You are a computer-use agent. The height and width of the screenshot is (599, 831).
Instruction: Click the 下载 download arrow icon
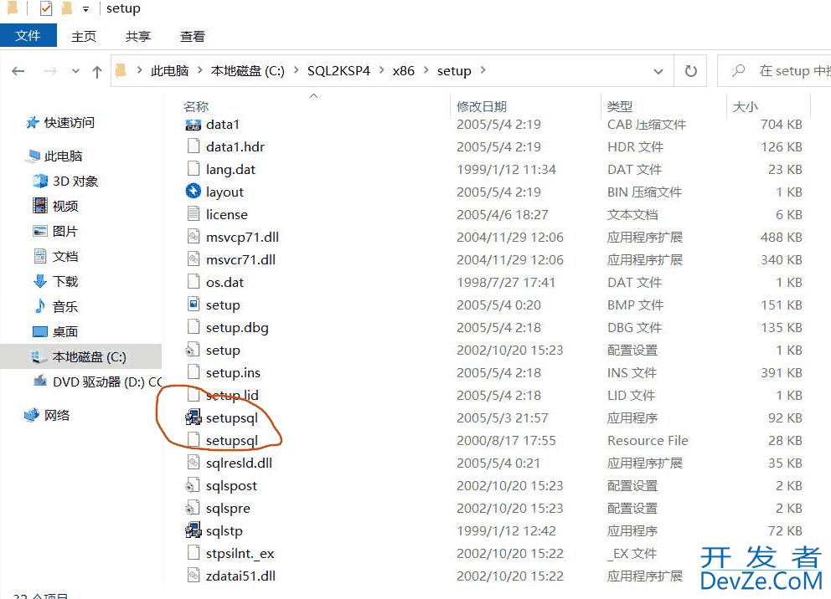[40, 281]
